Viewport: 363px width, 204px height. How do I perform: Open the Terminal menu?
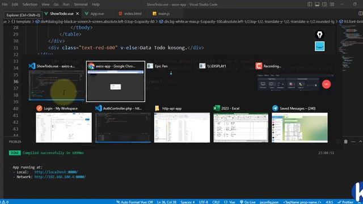click(81, 4)
